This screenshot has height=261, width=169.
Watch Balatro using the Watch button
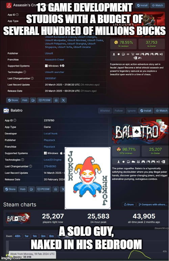pyautogui.click(x=161, y=111)
